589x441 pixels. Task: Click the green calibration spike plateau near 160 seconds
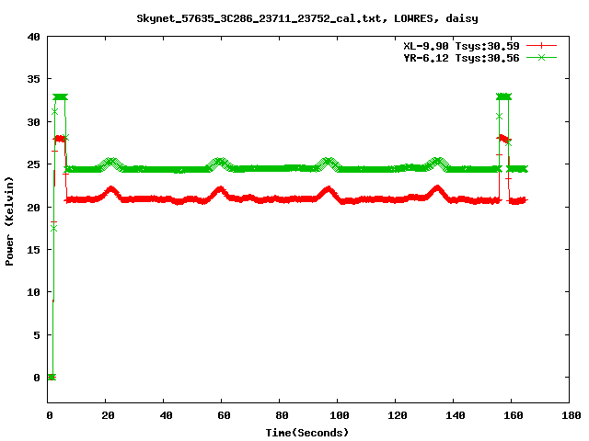click(x=503, y=96)
